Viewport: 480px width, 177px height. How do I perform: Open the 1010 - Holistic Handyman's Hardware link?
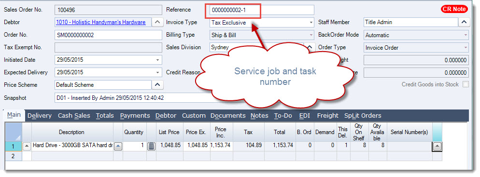[x=101, y=22]
